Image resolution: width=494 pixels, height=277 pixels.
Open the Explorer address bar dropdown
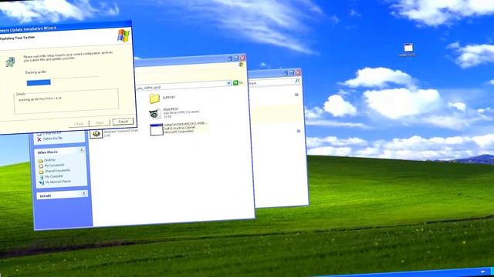click(x=228, y=83)
